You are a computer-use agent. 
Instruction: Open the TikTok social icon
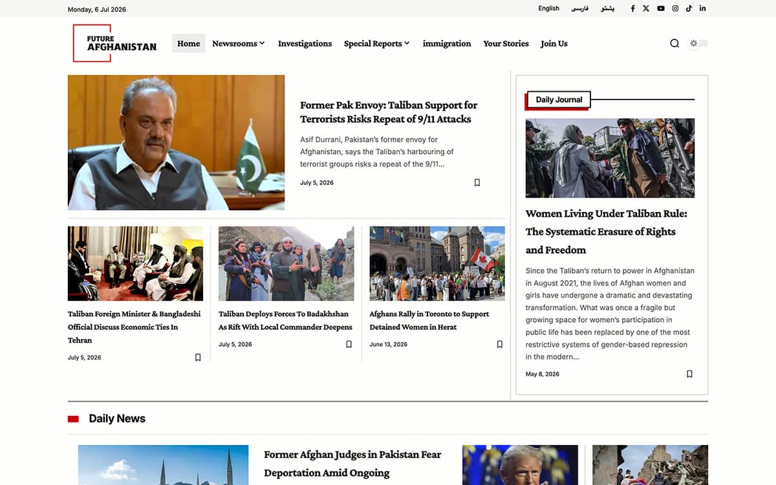tap(689, 8)
